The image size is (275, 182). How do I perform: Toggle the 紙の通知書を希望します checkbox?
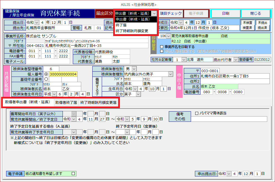[73, 174]
